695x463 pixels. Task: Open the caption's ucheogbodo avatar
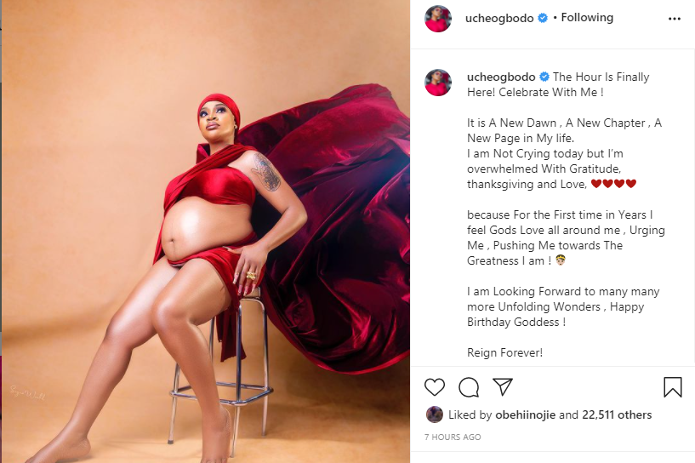(438, 83)
